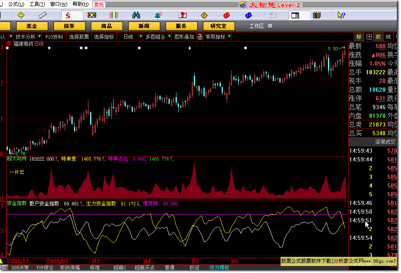401x273 pixels.
Task: Open dropdown arrow next to 多图组合
Action: [x=169, y=37]
